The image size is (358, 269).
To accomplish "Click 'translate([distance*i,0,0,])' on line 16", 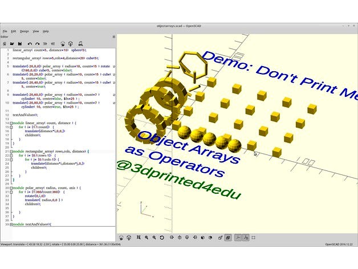I will pos(45,131).
